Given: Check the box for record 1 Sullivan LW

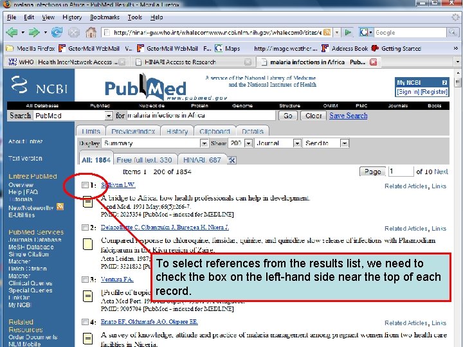Looking at the screenshot, I should 85,185.
